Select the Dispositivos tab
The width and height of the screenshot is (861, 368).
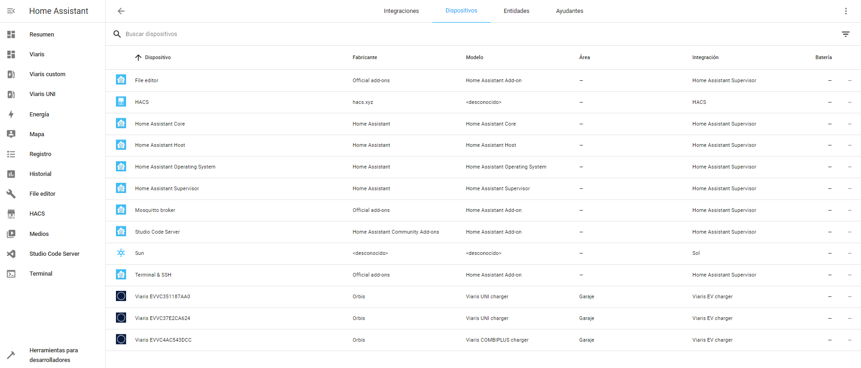point(461,11)
